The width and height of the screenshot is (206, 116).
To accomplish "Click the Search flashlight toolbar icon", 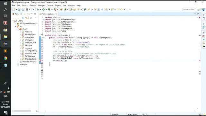I will [79, 9].
